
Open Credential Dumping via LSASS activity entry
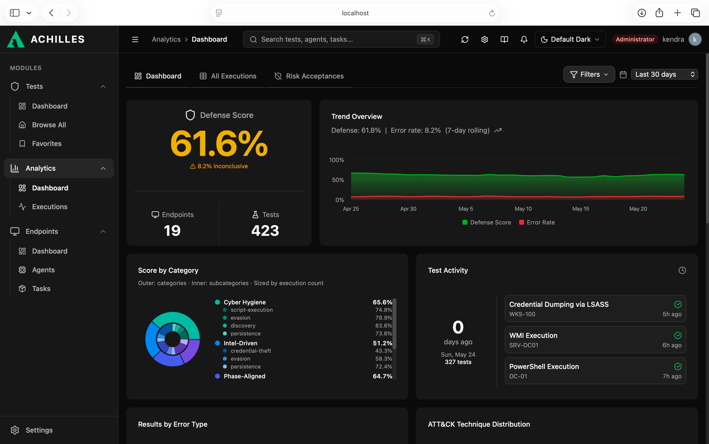[595, 309]
